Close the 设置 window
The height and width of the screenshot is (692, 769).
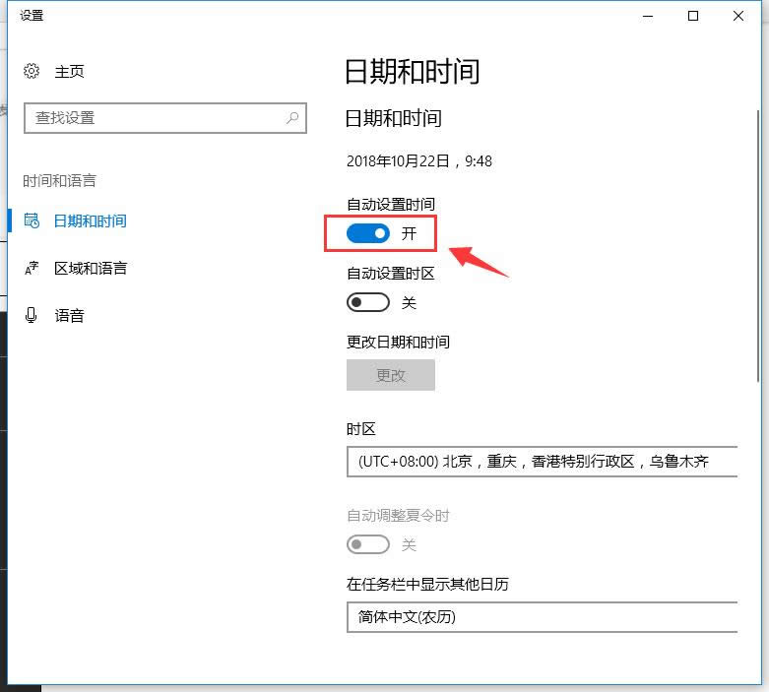(x=738, y=16)
